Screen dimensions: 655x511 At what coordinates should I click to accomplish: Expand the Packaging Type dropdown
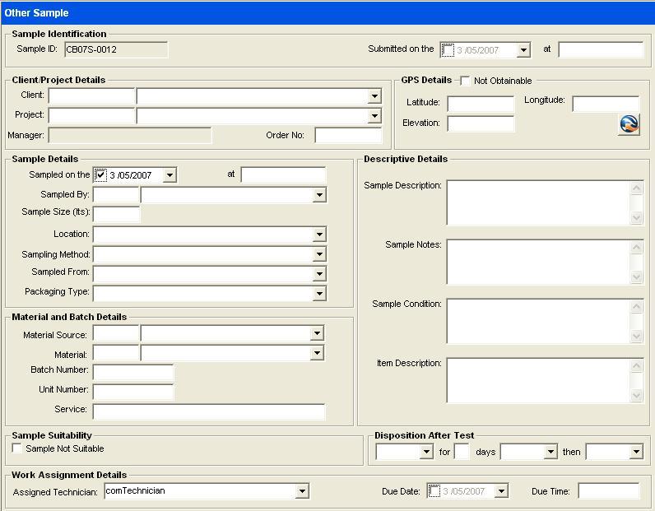(319, 293)
